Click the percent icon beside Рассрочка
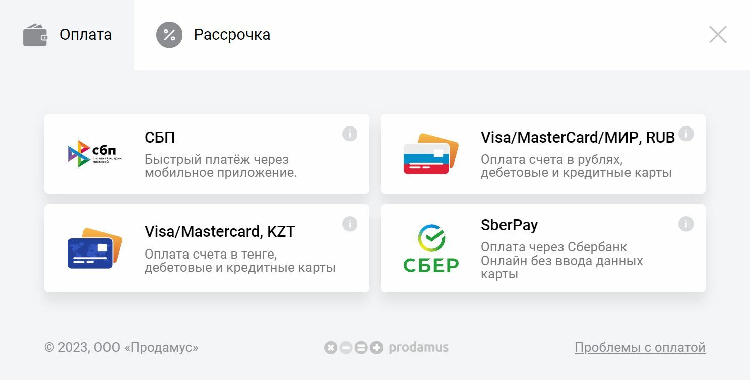The image size is (750, 380). pos(168,34)
